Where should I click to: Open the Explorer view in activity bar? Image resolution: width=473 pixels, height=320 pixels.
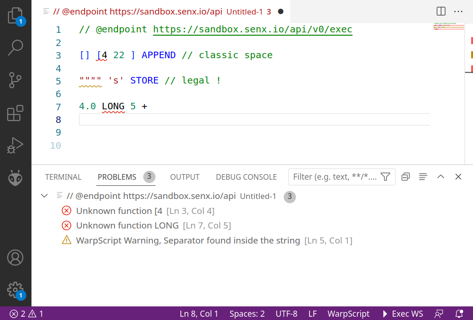(x=16, y=15)
